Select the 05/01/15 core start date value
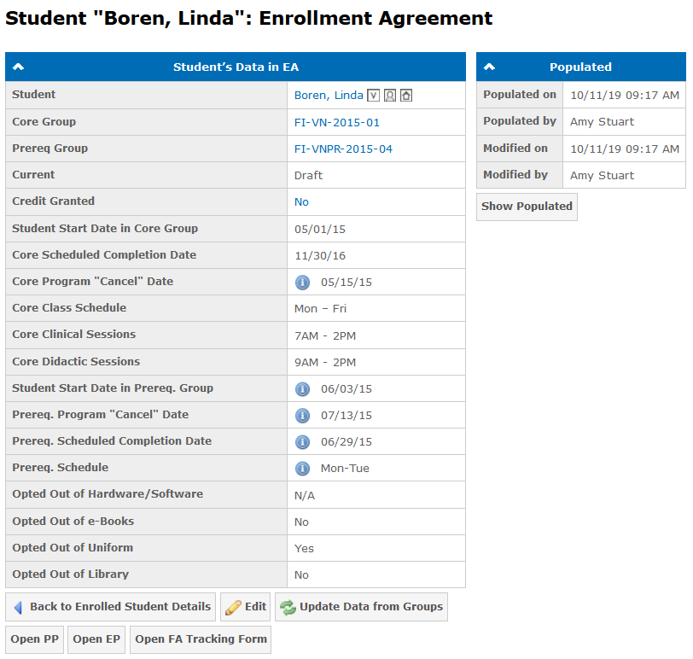This screenshot has height=659, width=693. tap(320, 230)
